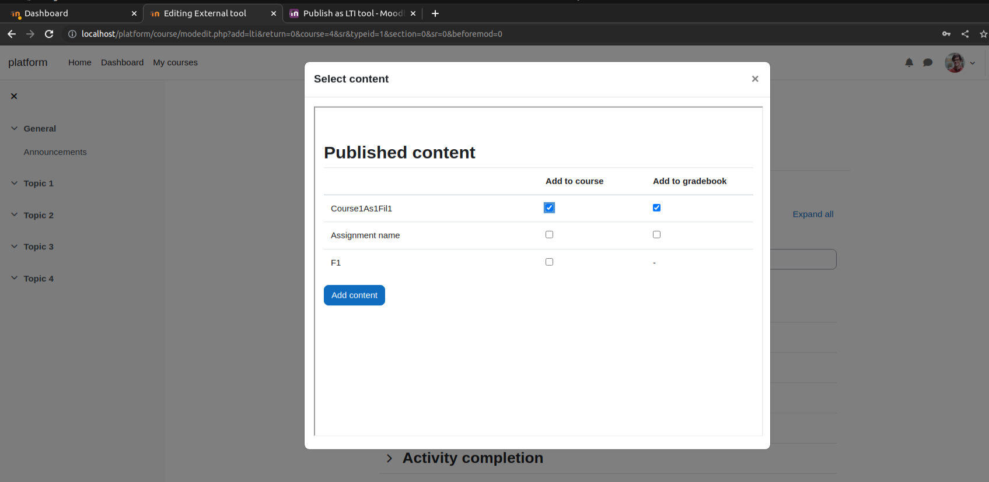Screen dimensions: 989x482
Task: Click the user profile avatar
Action: click(x=955, y=62)
